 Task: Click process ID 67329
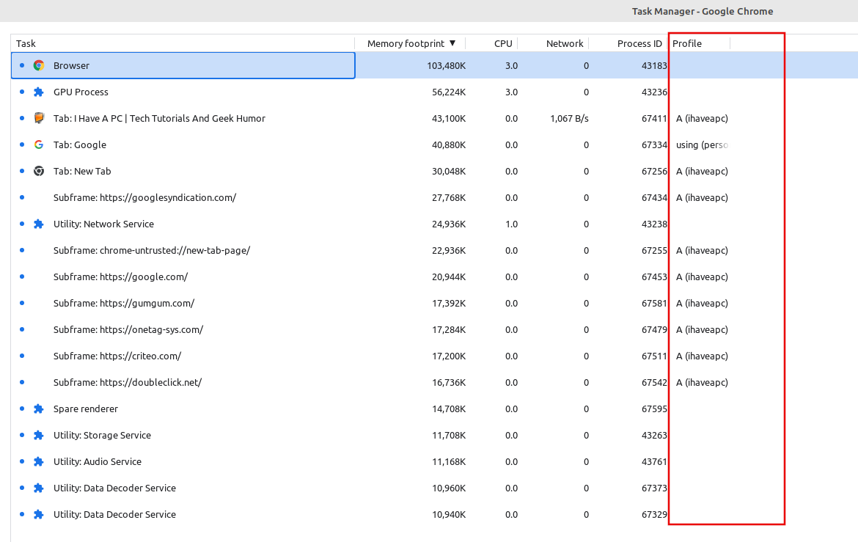pyautogui.click(x=654, y=515)
